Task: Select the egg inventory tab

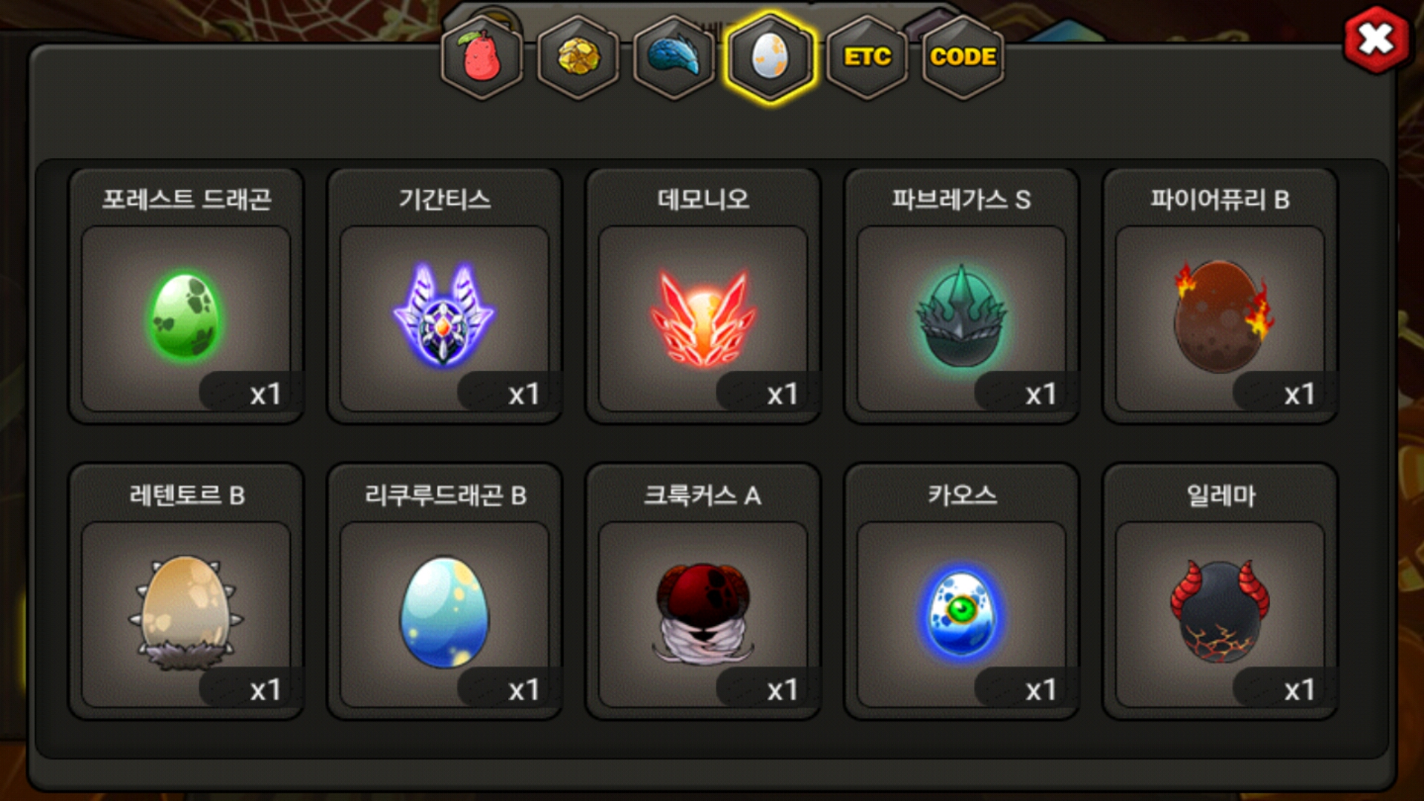Action: point(771,57)
